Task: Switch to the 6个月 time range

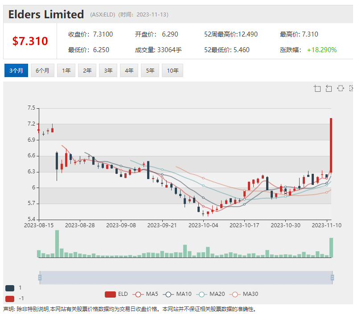Action: point(43,70)
